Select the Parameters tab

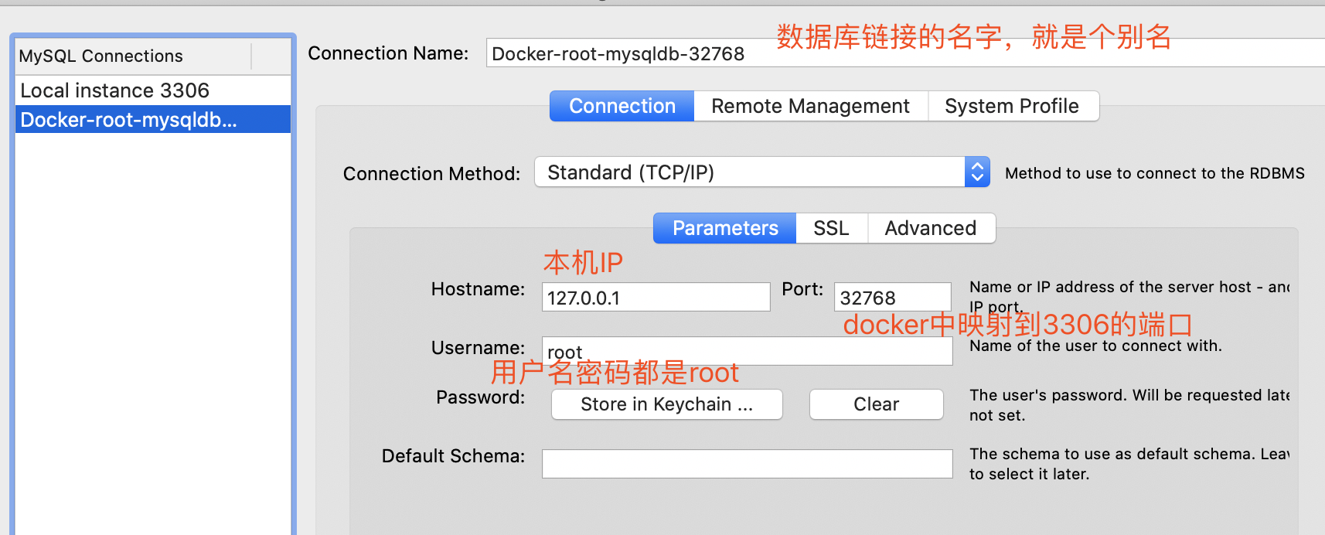[724, 228]
